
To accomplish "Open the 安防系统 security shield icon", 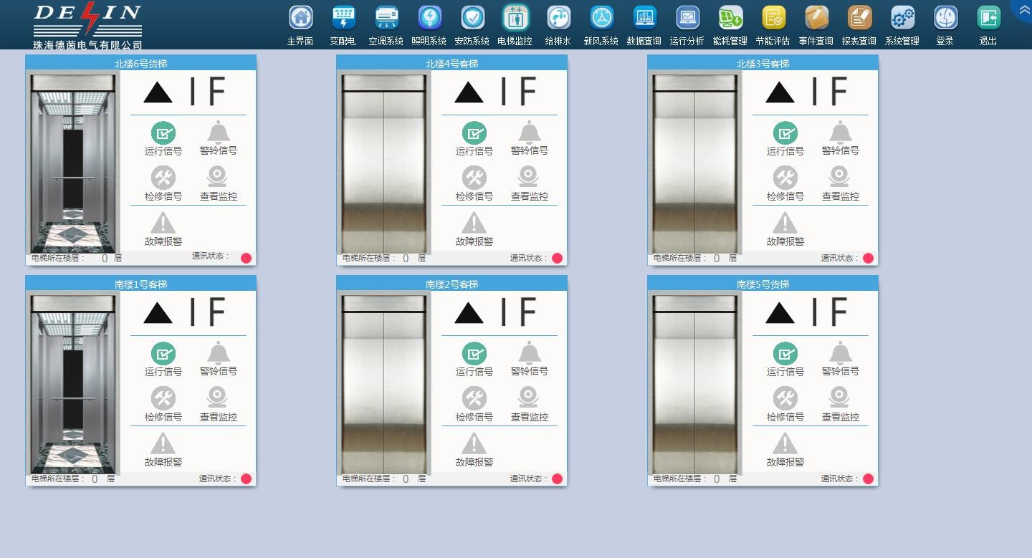I will point(472,18).
